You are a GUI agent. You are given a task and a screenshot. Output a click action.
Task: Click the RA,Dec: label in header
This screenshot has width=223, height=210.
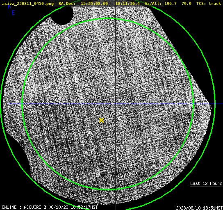(x=67, y=3)
